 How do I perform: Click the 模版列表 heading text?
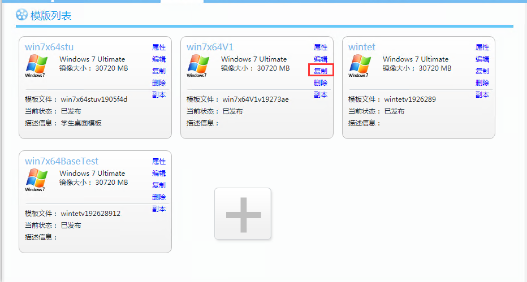point(51,15)
